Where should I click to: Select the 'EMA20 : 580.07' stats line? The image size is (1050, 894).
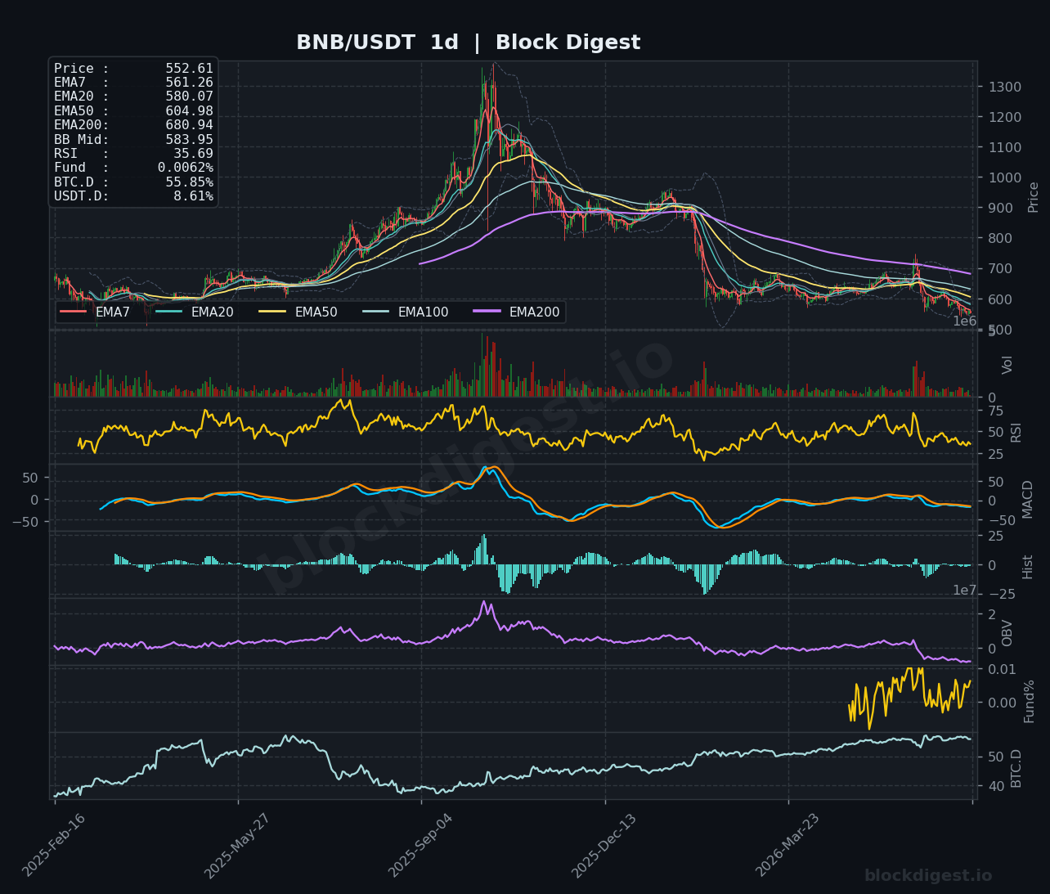click(x=133, y=97)
